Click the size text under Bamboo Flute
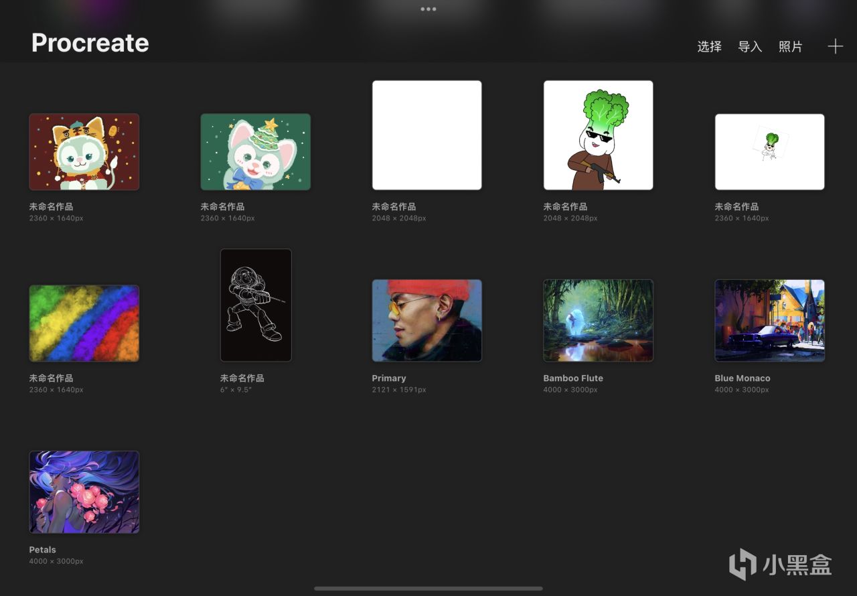The image size is (857, 596). tap(570, 390)
